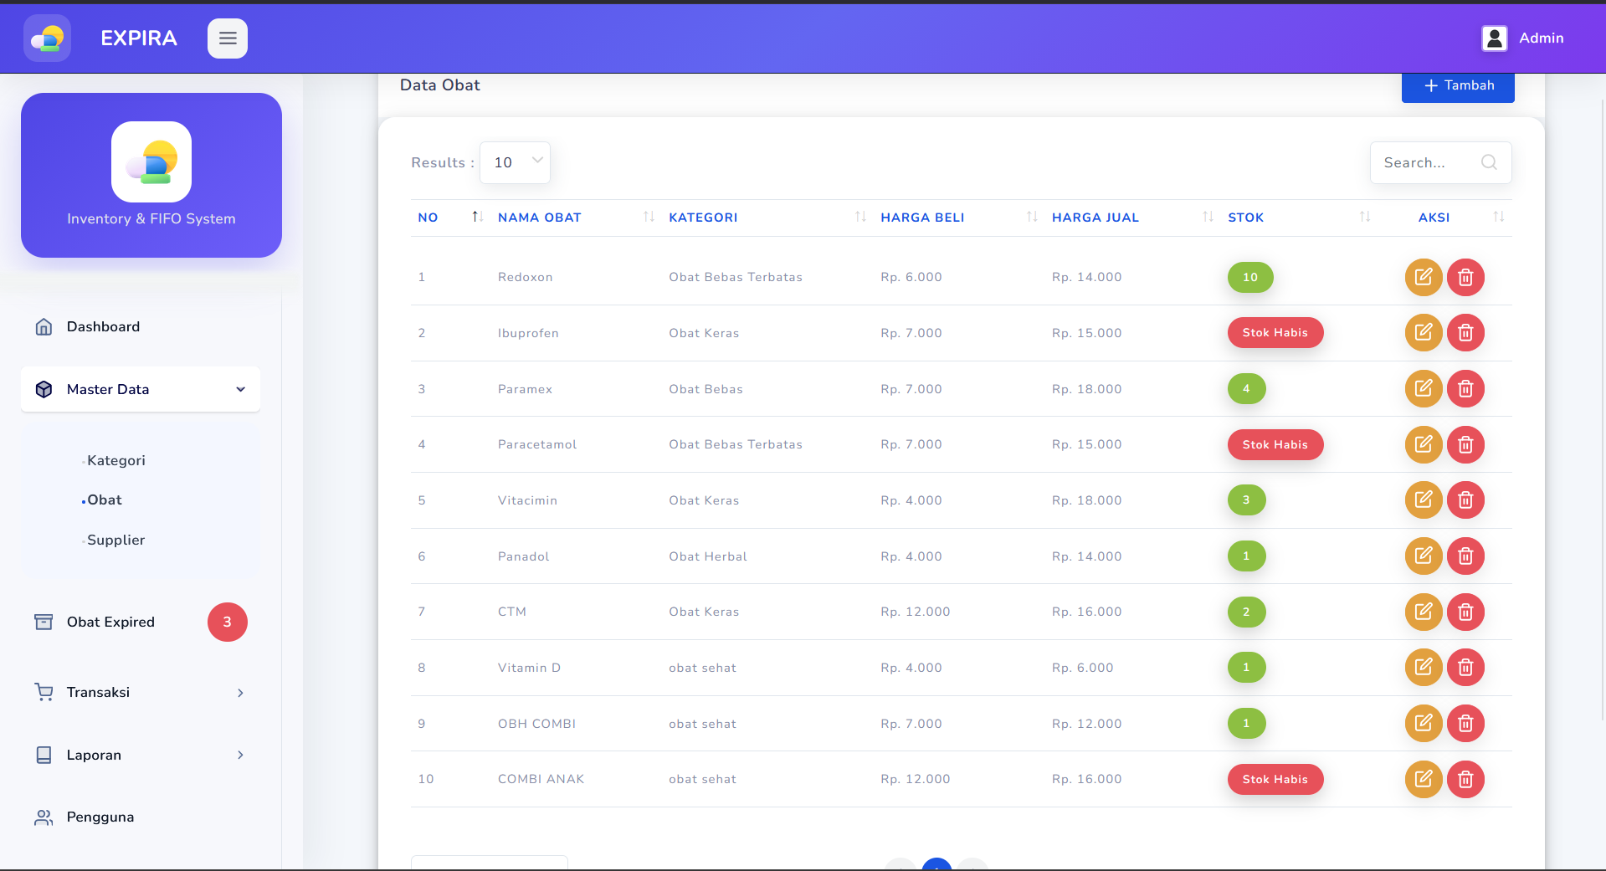Sort table by NAMA OBAT column
This screenshot has width=1606, height=871.
point(576,218)
